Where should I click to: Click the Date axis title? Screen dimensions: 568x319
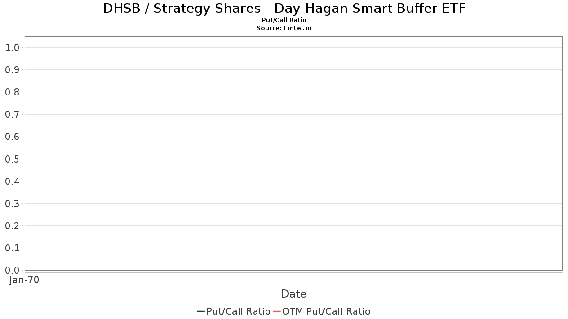click(x=293, y=294)
